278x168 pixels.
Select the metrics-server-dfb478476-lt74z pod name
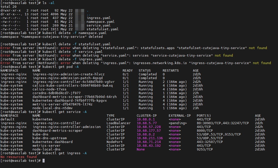coord(62,104)
